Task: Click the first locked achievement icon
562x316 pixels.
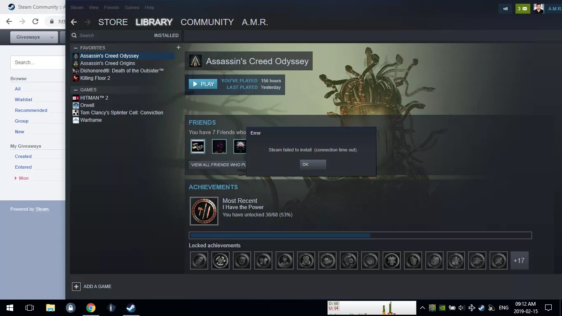Action: (199, 260)
